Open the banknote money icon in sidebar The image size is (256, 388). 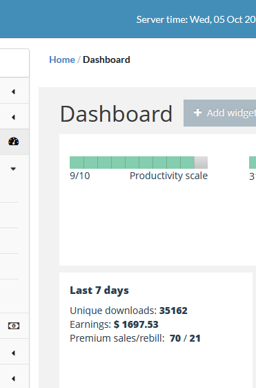point(14,326)
